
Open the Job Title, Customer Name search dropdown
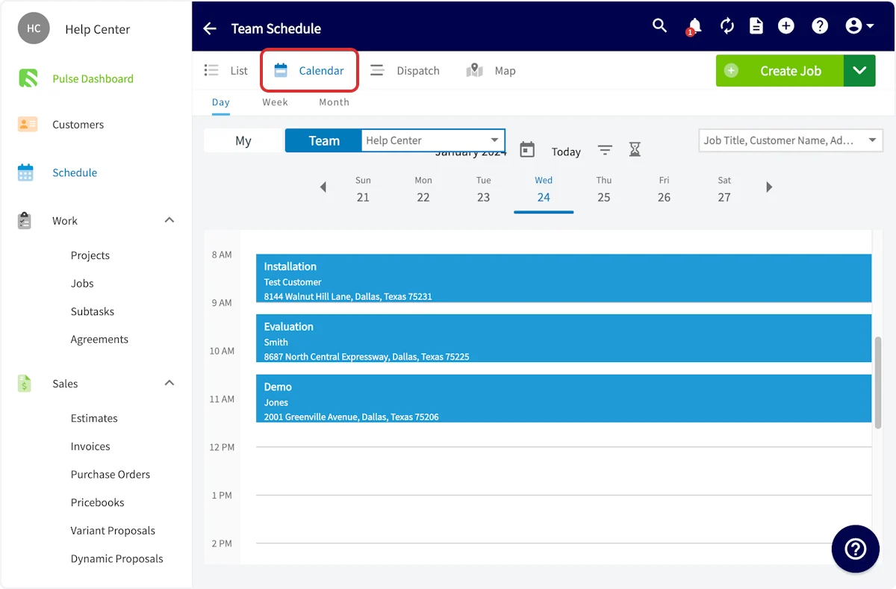click(791, 140)
